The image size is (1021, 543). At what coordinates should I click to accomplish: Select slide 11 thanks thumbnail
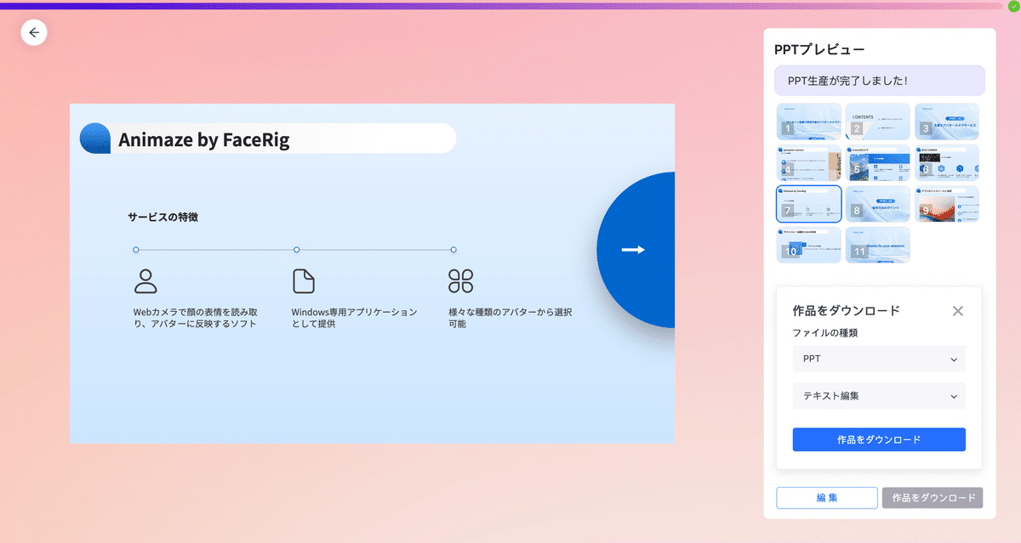pyautogui.click(x=877, y=245)
